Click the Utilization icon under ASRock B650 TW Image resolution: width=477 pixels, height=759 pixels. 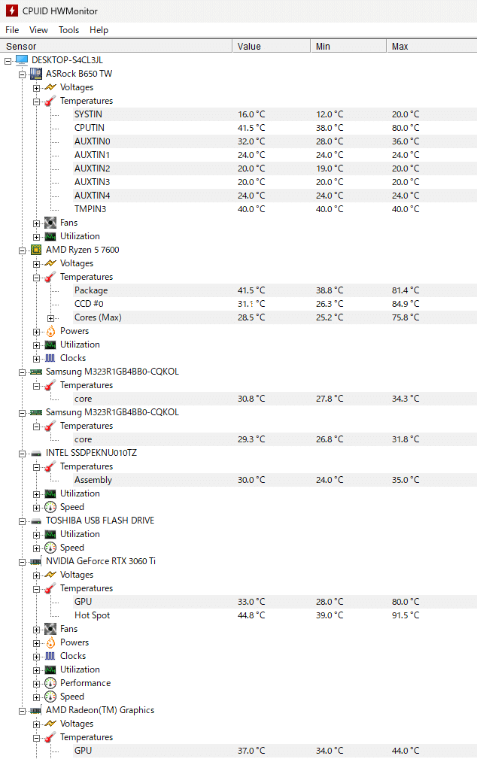[50, 236]
